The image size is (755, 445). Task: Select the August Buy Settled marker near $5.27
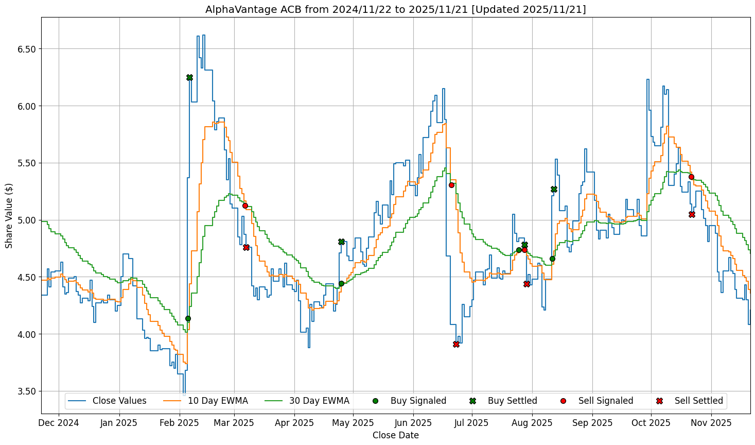(x=554, y=189)
